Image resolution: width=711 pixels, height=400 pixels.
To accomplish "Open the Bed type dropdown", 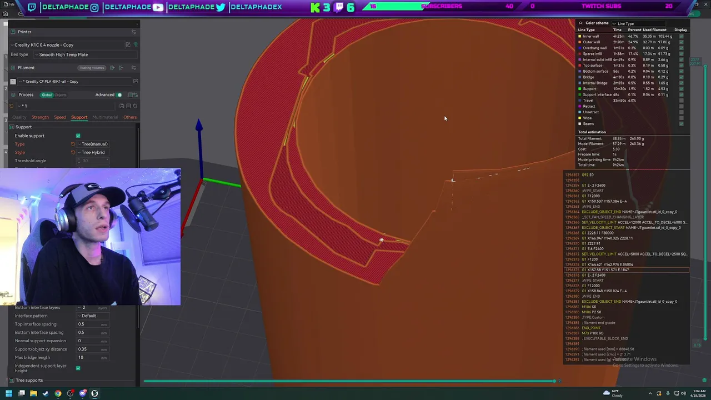I will (85, 54).
